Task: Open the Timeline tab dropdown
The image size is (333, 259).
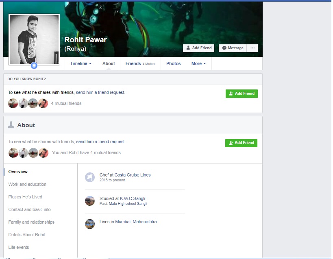Action: (x=81, y=63)
